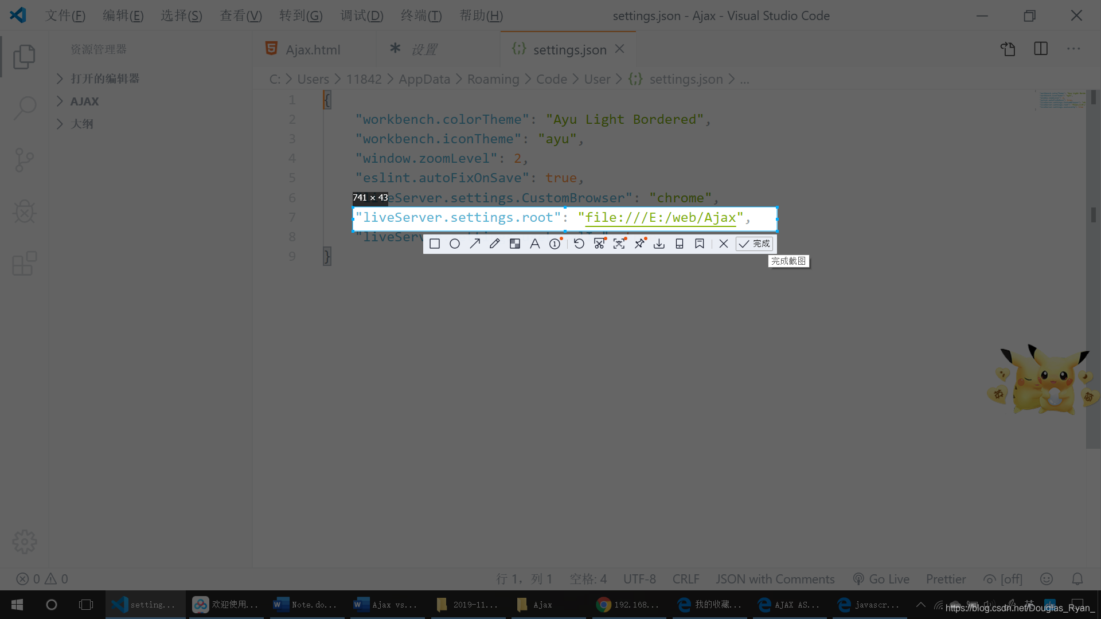Undo the last screenshot annotation
Image resolution: width=1101 pixels, height=619 pixels.
point(579,244)
